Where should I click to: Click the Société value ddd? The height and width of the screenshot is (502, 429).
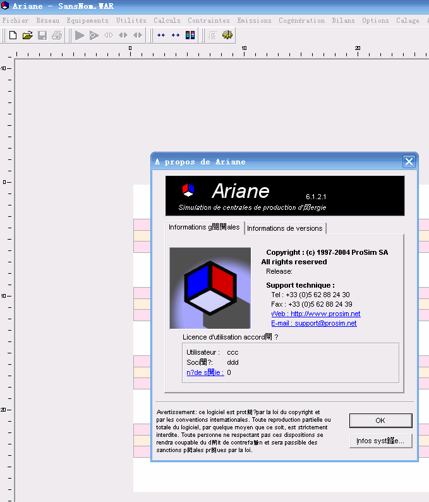point(233,362)
